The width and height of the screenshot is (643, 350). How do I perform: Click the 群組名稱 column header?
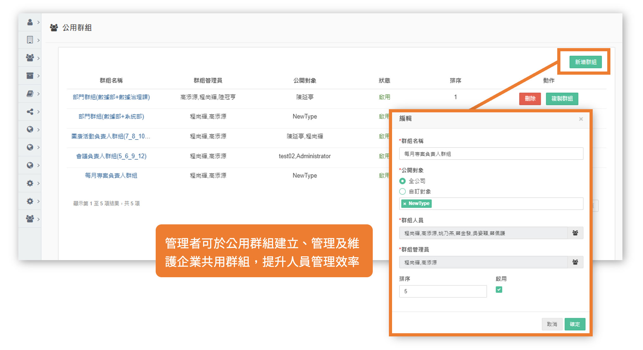111,80
